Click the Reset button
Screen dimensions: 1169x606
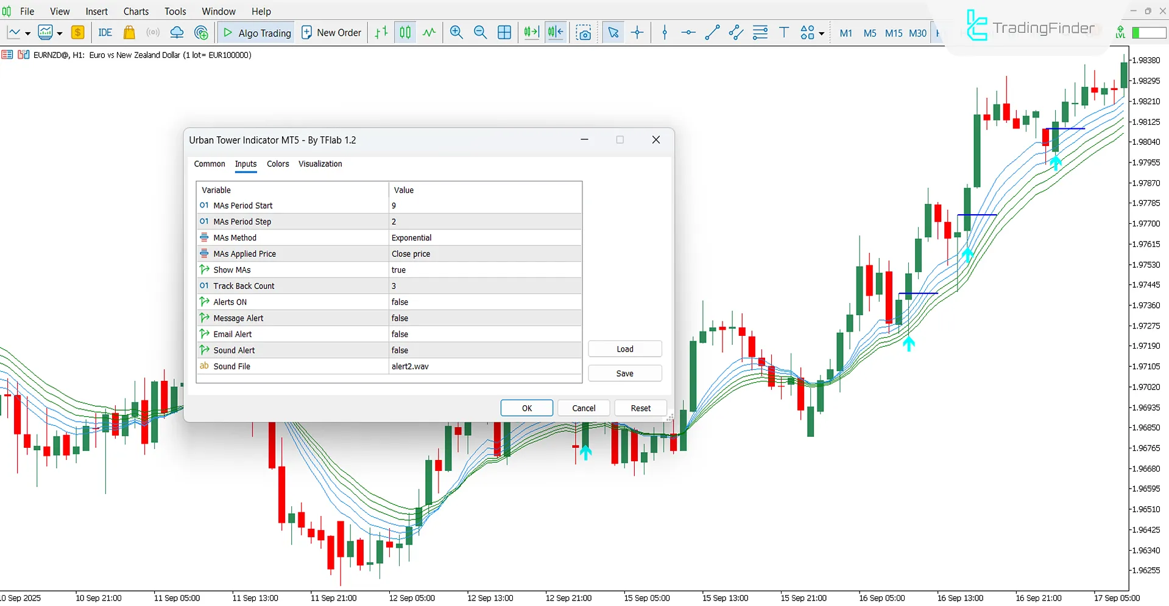click(640, 408)
